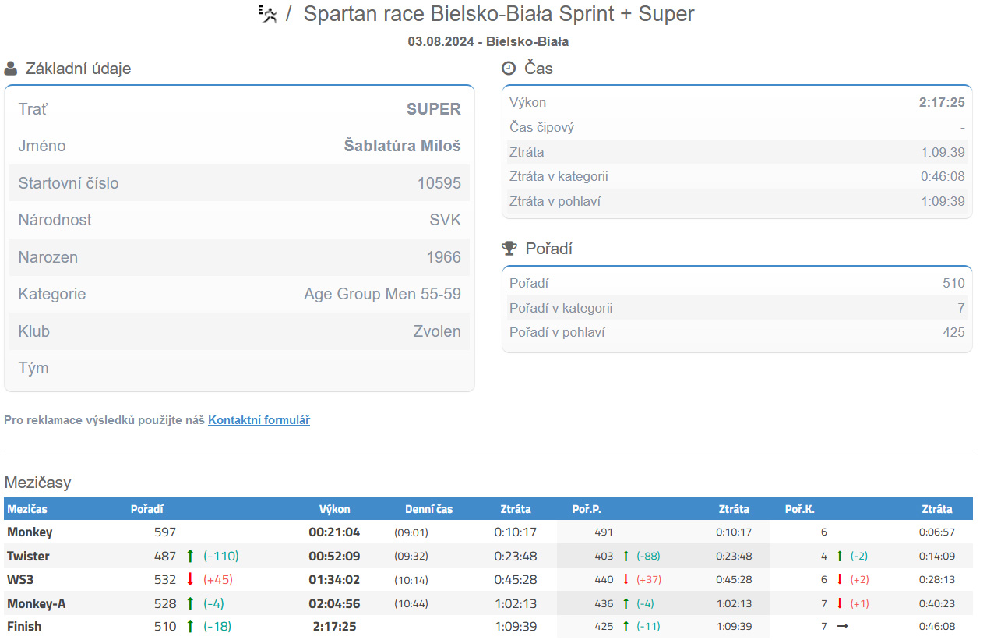1001x640 pixels.
Task: Click the green arrow beside Twister Poř.P. 403
Action: point(625,556)
